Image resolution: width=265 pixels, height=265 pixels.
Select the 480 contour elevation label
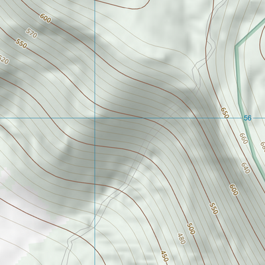click(181, 238)
